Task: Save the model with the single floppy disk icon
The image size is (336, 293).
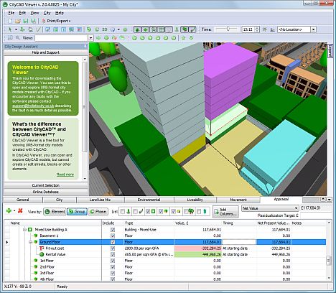Action: [25, 21]
